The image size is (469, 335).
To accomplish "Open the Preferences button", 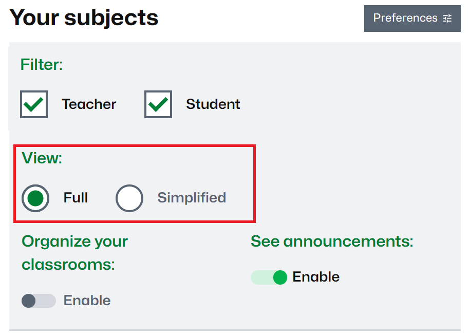I will pyautogui.click(x=412, y=18).
